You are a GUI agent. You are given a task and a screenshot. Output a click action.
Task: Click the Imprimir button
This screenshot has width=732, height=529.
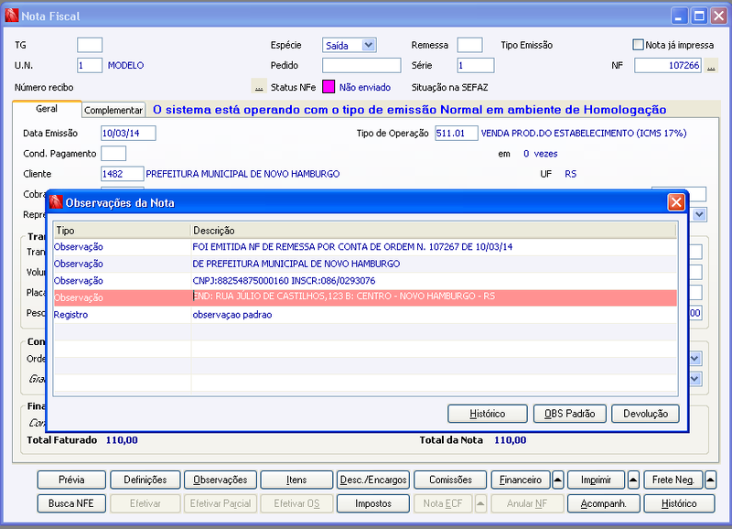pos(596,480)
